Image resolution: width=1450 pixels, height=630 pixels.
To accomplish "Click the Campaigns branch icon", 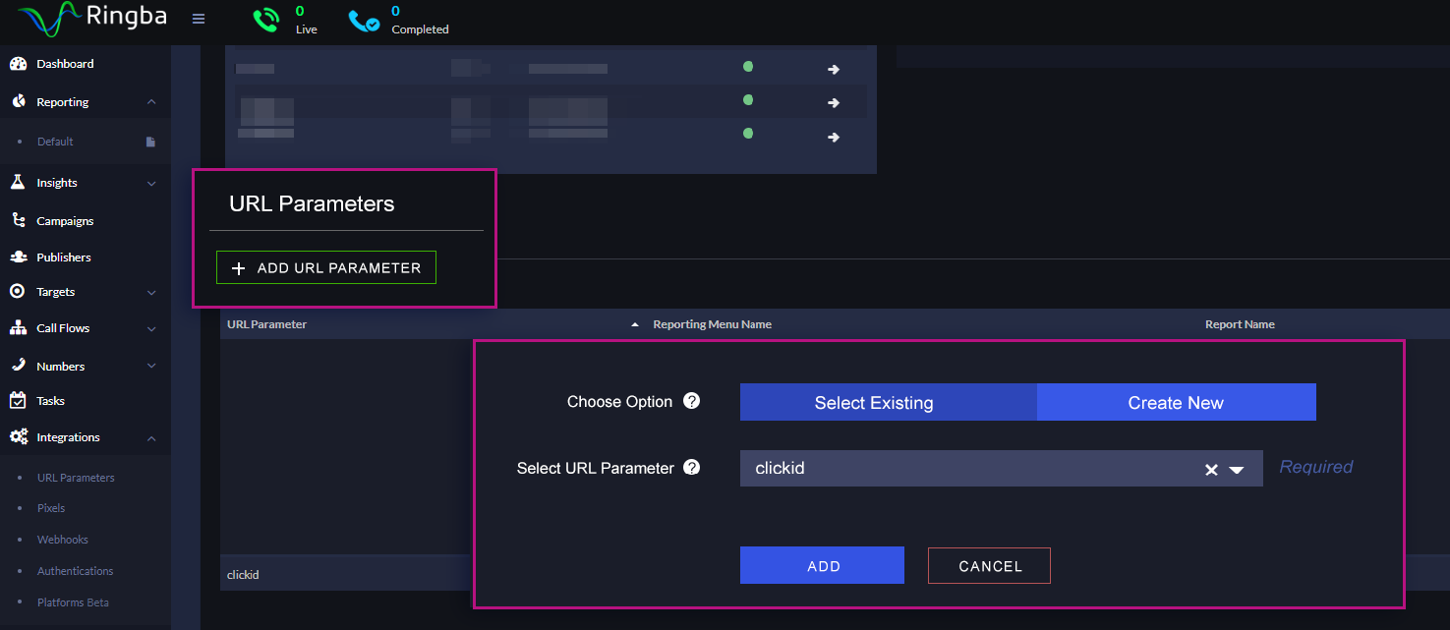I will (18, 220).
